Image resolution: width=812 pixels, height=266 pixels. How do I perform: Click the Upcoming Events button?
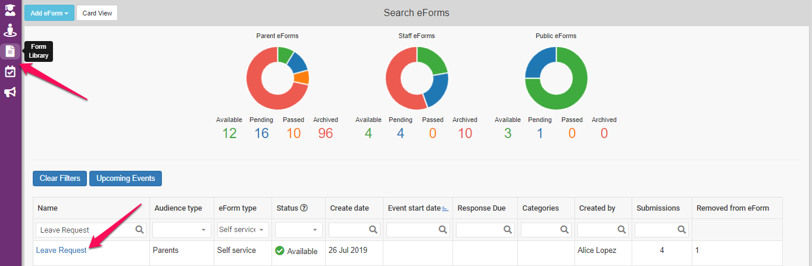tap(126, 179)
